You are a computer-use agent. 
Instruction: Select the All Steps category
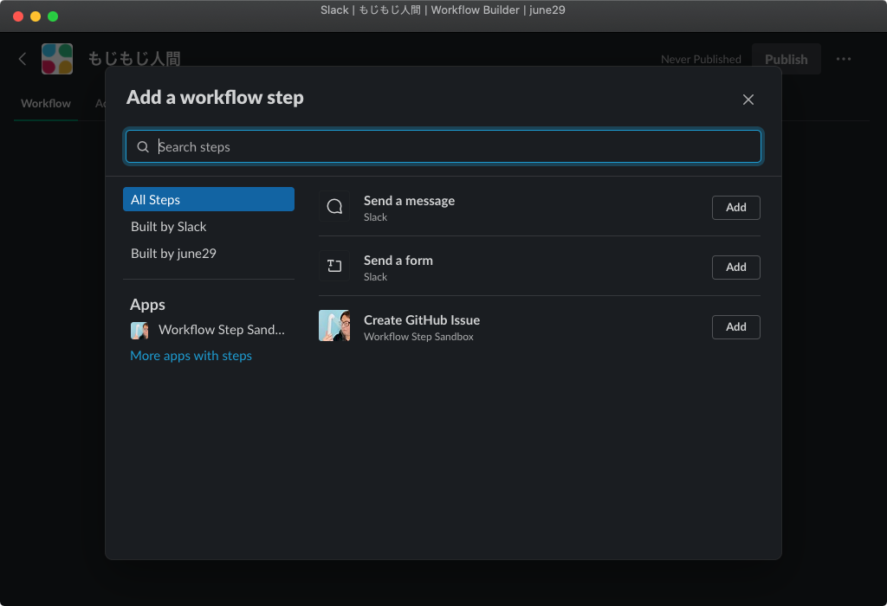coord(208,200)
